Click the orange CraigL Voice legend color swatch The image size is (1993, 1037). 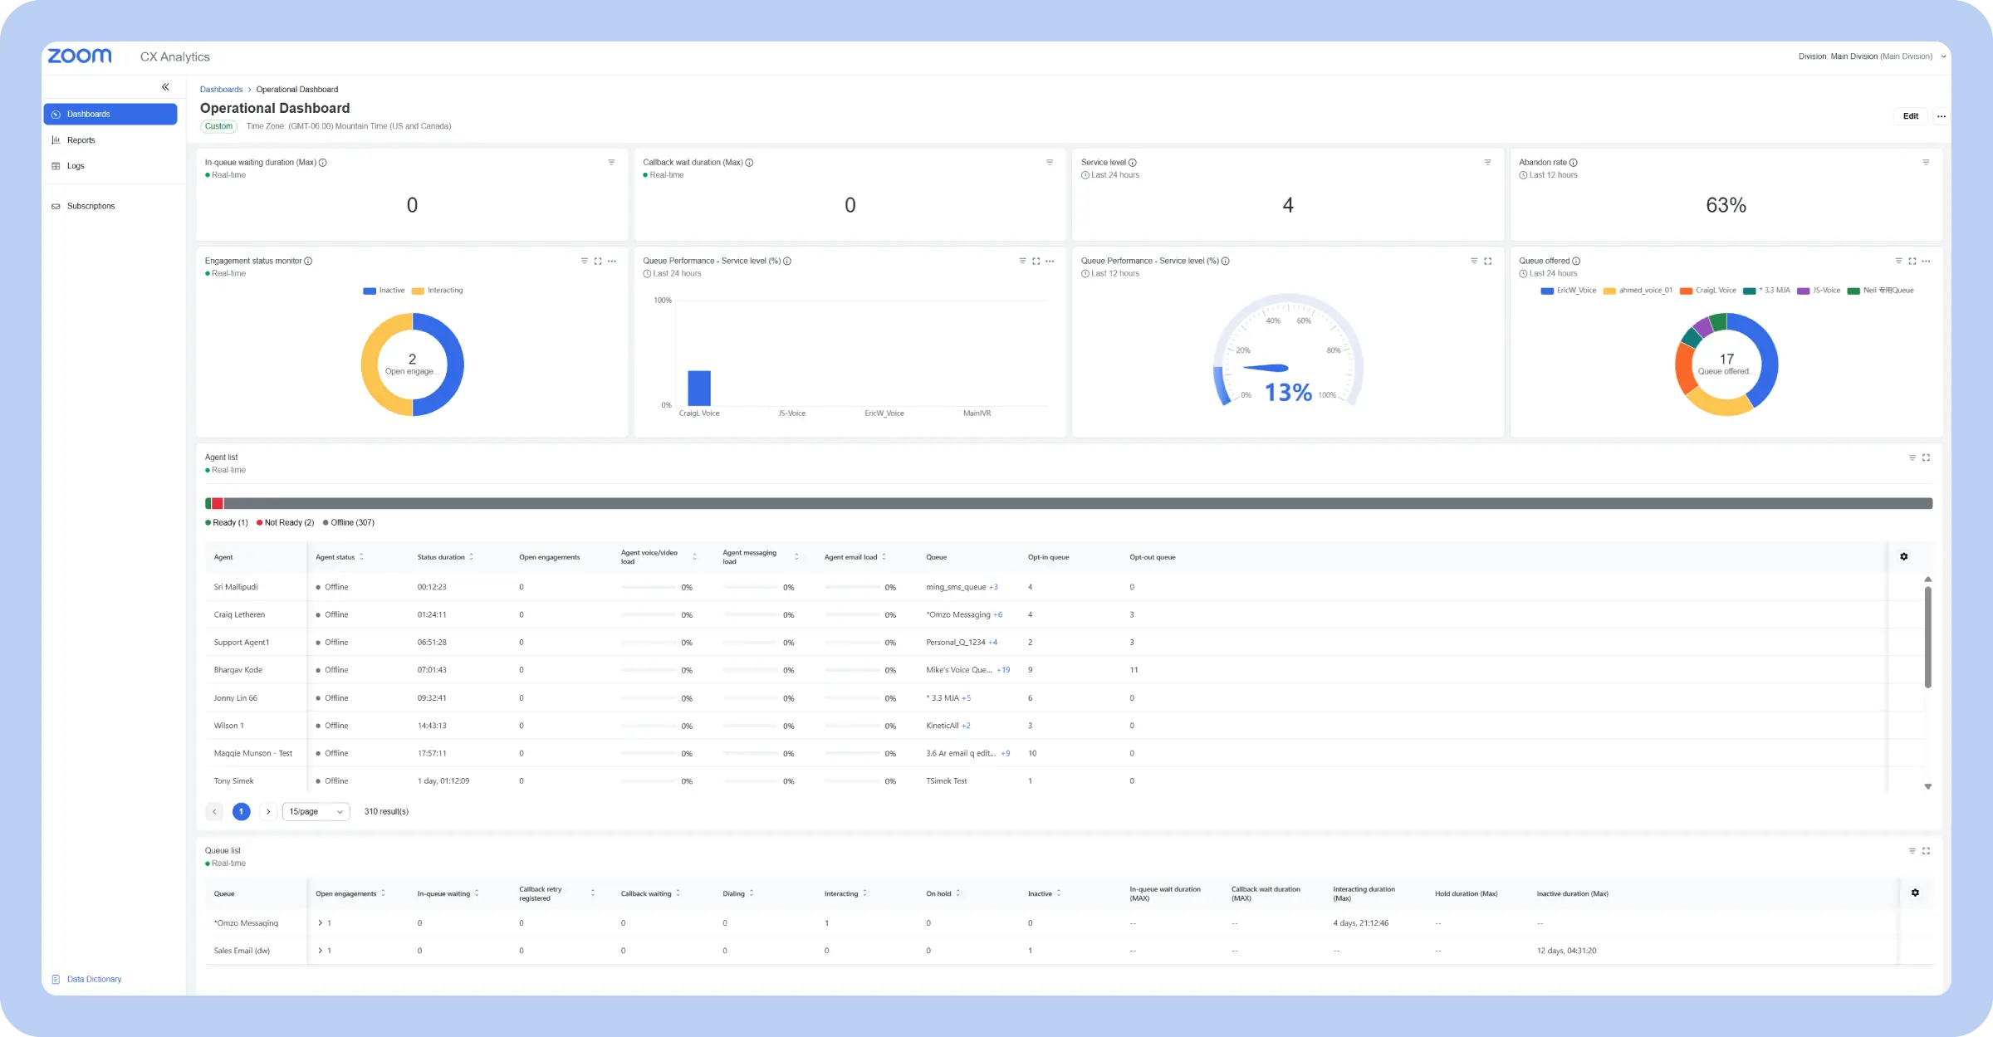click(1686, 291)
